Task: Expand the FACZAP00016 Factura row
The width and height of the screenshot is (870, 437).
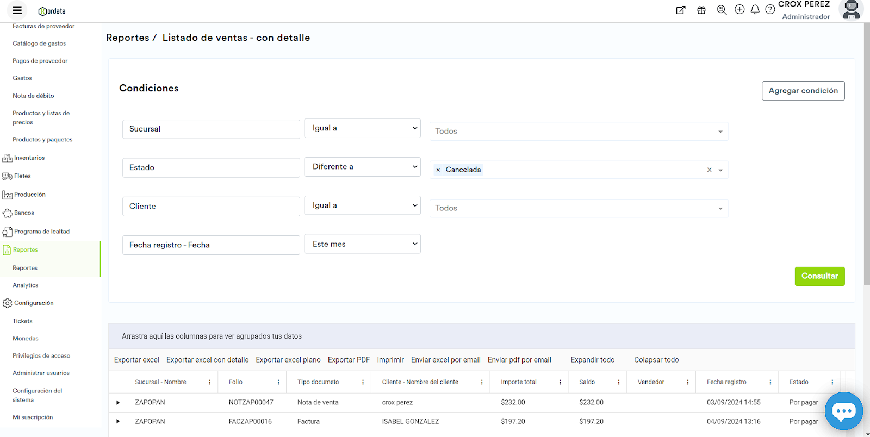Action: 118,422
